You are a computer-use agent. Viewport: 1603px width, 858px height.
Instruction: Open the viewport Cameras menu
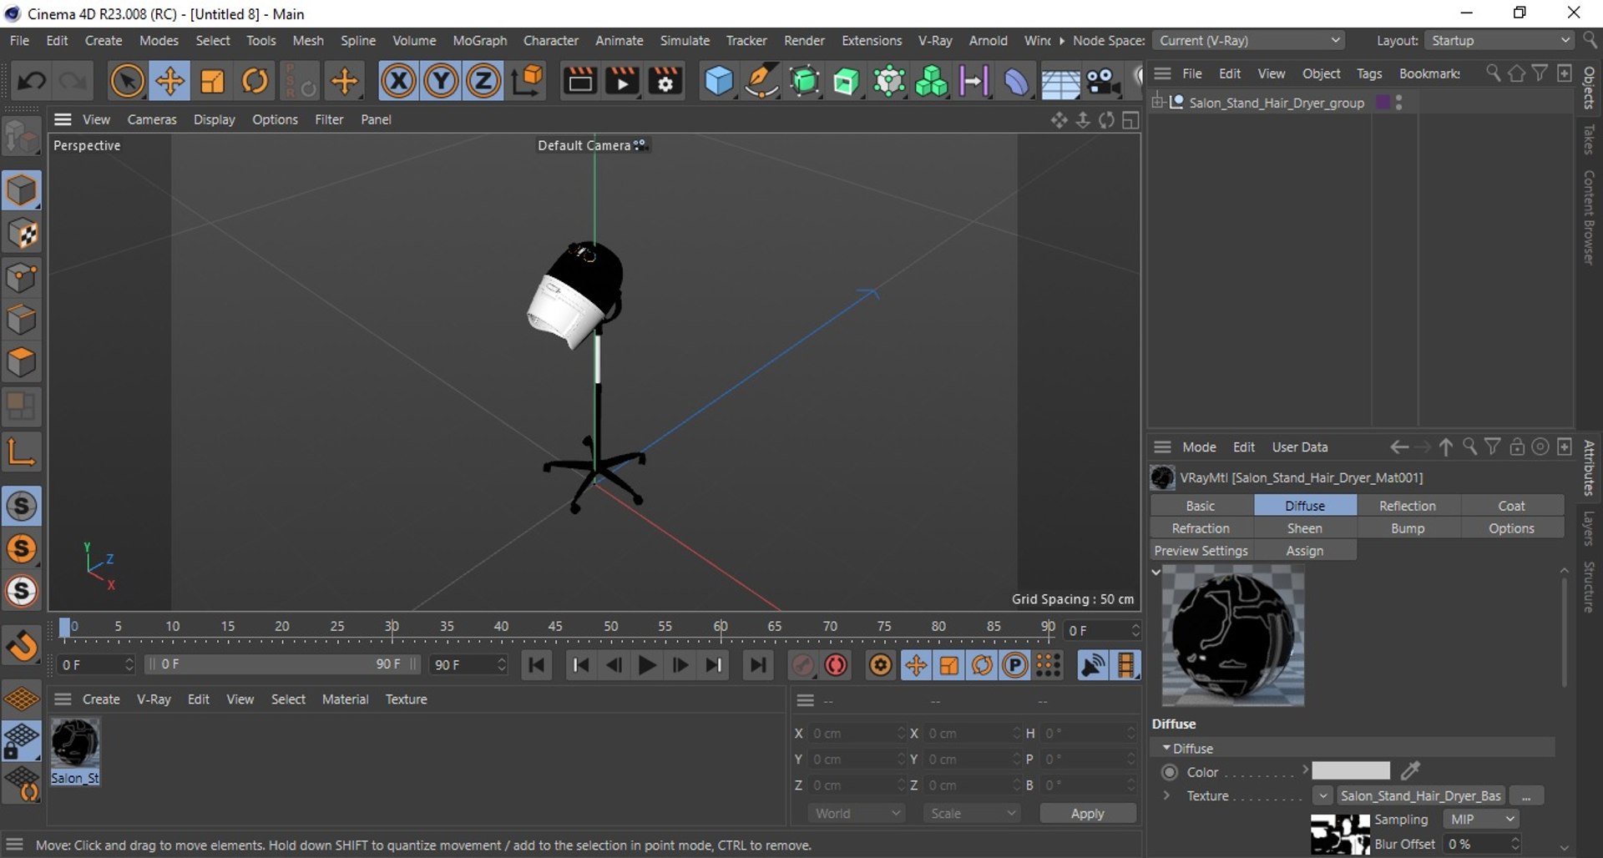pos(152,119)
